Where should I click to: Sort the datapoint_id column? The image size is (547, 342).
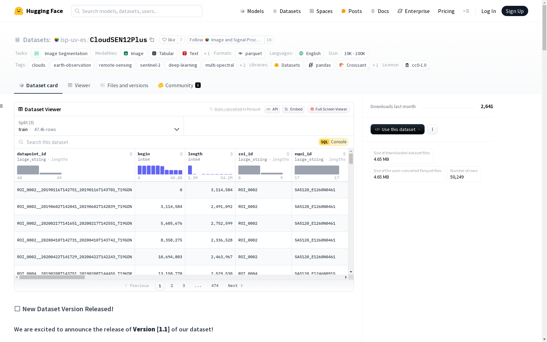tap(131, 154)
